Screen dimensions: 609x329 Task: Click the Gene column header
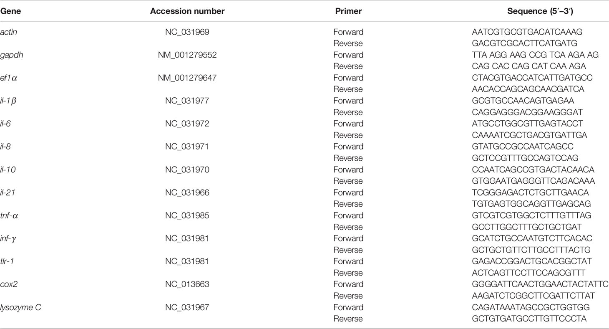pos(9,11)
